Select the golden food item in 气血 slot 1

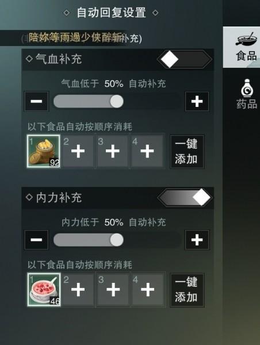(44, 151)
